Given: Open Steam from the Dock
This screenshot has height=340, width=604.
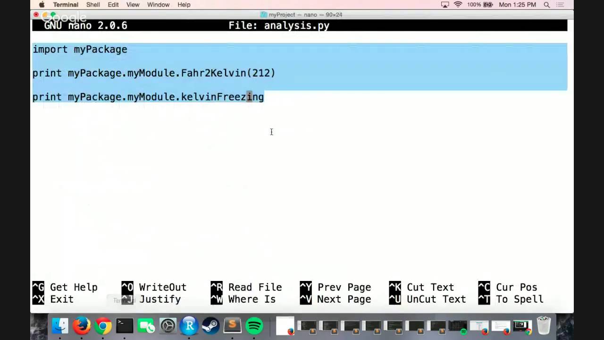Looking at the screenshot, I should (210, 326).
